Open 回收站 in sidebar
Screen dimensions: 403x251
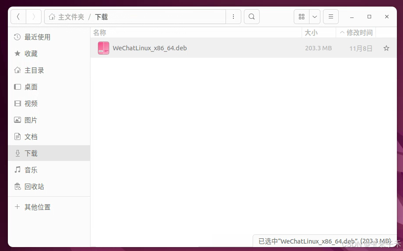(49, 186)
